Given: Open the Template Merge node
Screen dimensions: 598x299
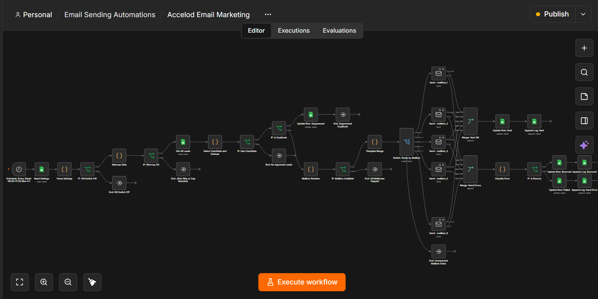Looking at the screenshot, I should point(375,142).
